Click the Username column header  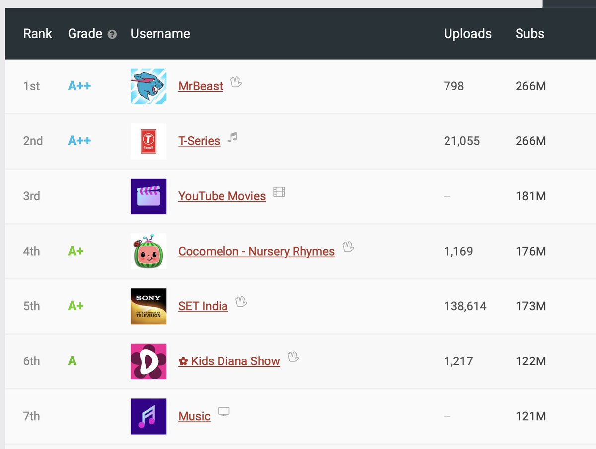160,34
